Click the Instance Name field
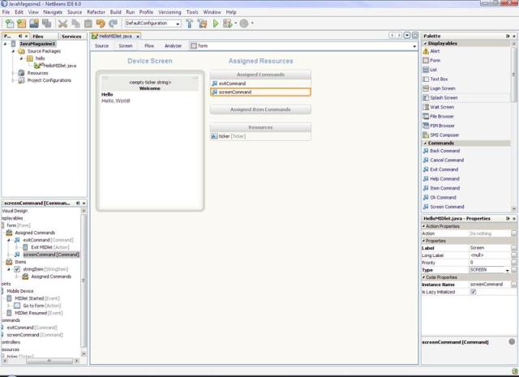This screenshot has height=377, width=519. (489, 285)
